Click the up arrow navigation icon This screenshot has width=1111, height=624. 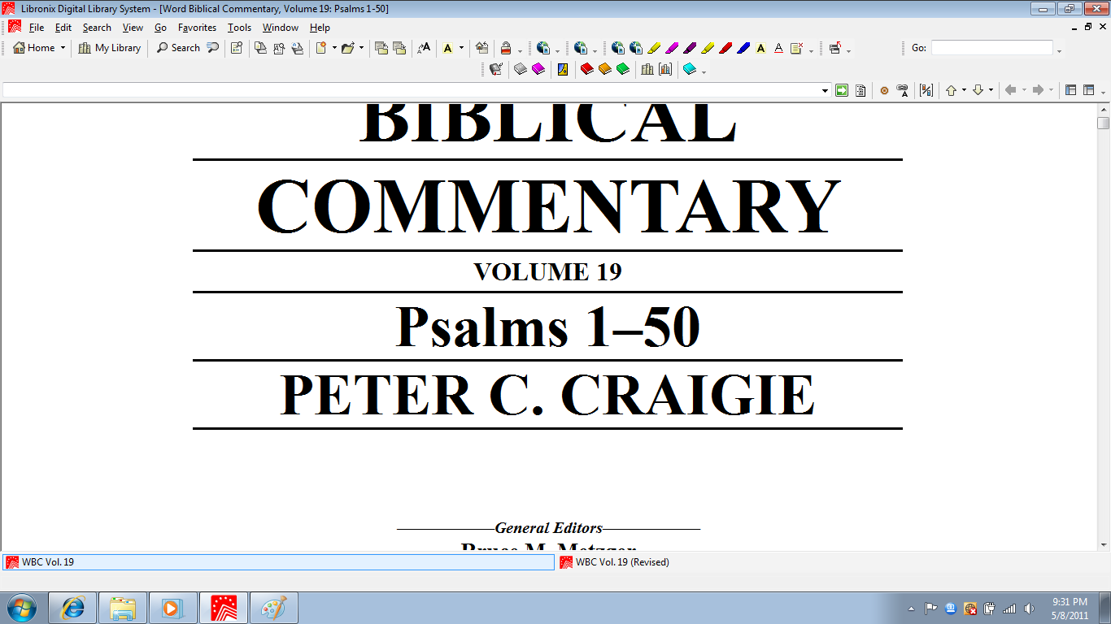pos(951,90)
